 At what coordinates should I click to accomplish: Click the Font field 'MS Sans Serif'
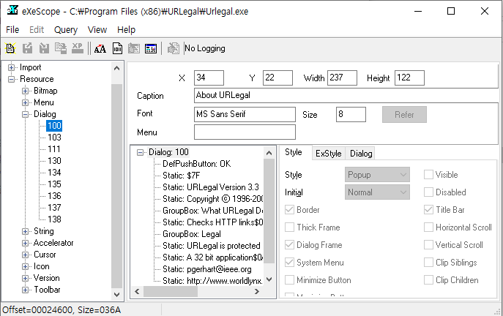pyautogui.click(x=245, y=114)
